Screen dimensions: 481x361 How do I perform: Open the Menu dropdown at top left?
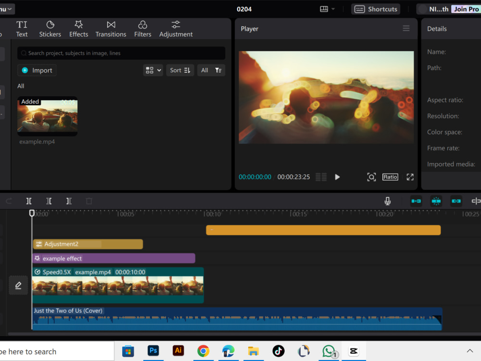pos(6,9)
